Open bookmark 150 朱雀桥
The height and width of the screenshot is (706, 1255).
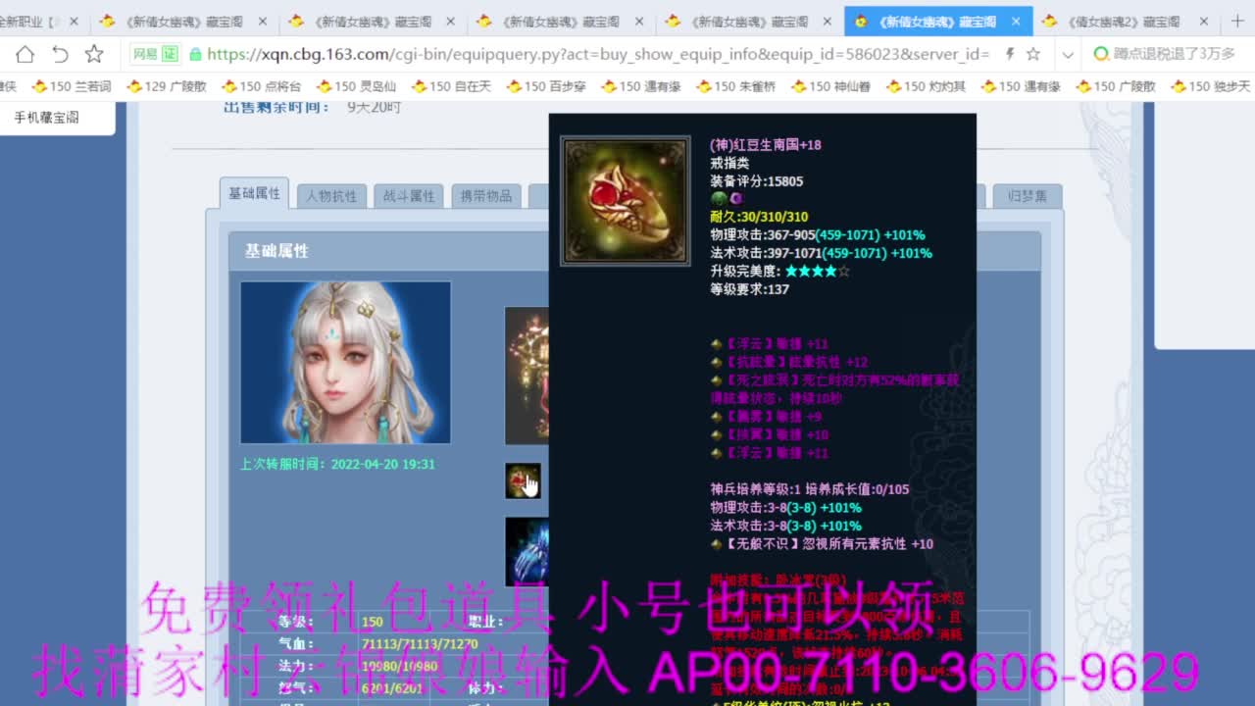click(x=735, y=86)
